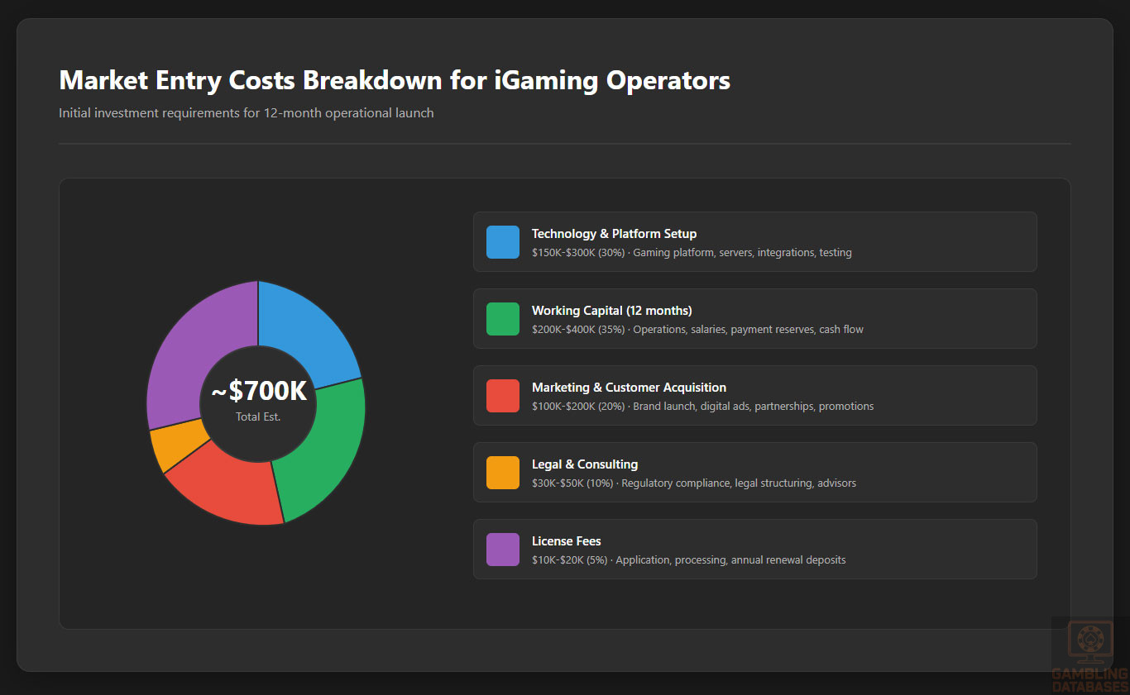The image size is (1130, 695).
Task: Select the small orange donut chart segment
Action: [175, 445]
